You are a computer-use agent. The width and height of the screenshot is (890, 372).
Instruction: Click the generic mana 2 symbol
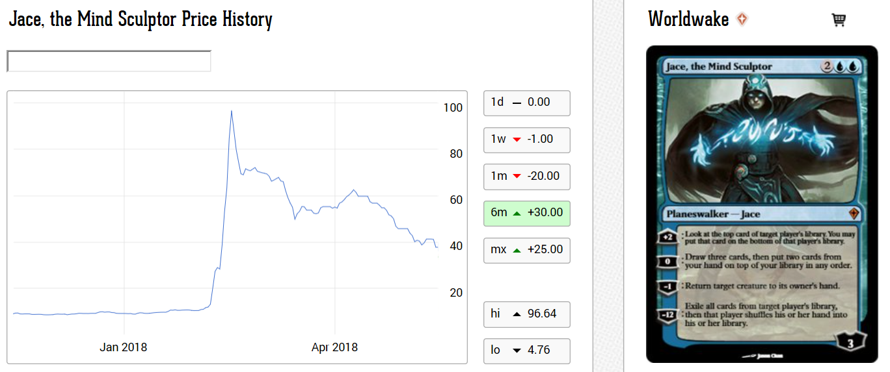(x=827, y=66)
